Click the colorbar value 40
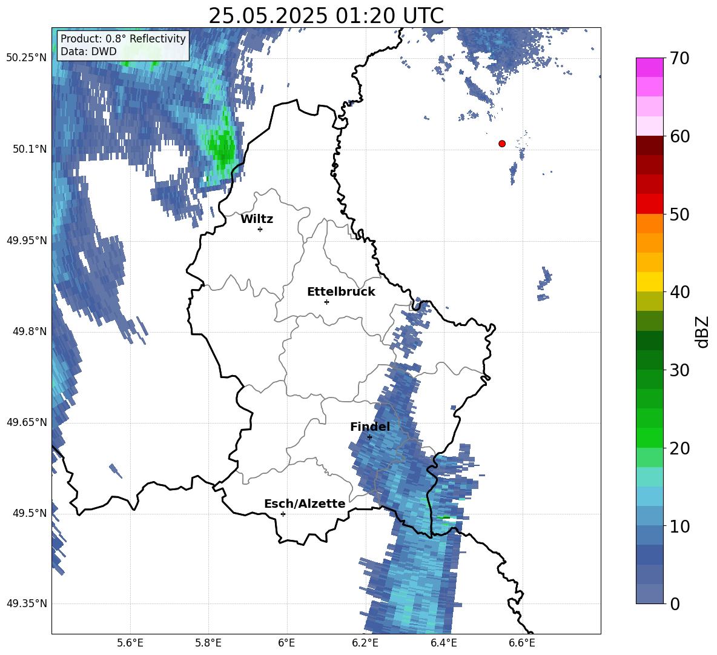Image resolution: width=717 pixels, height=655 pixels. (x=679, y=292)
